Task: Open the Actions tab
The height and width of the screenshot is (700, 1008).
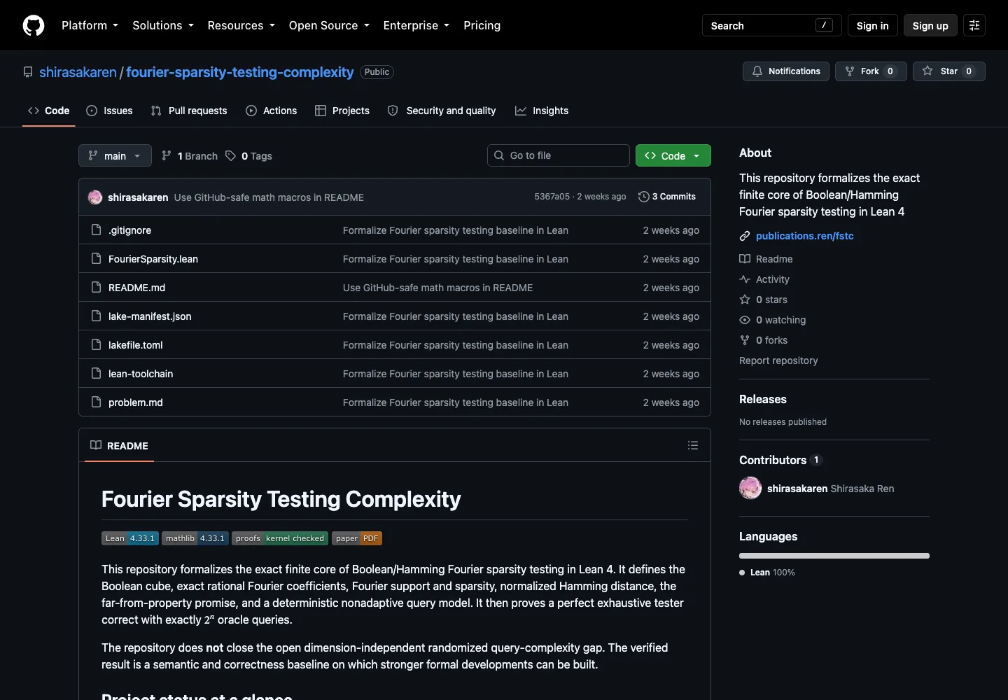Action: [272, 111]
